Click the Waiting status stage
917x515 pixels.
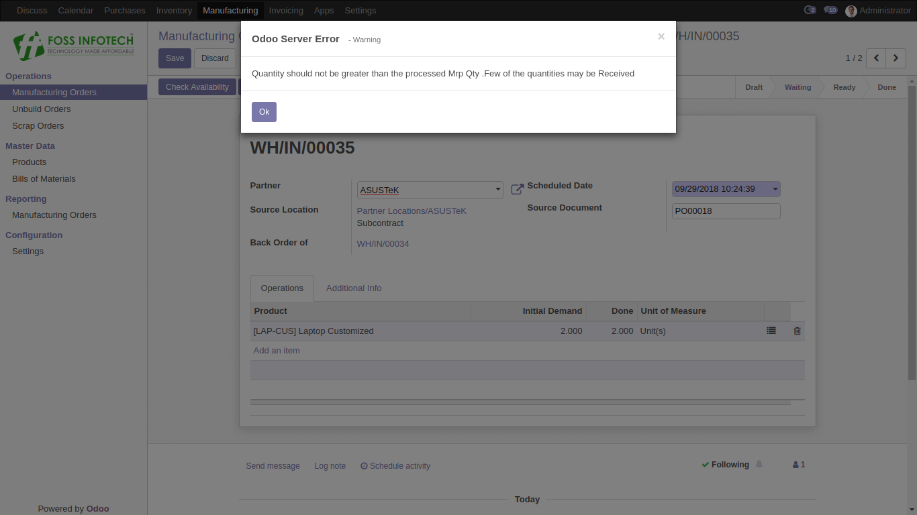[x=798, y=87]
